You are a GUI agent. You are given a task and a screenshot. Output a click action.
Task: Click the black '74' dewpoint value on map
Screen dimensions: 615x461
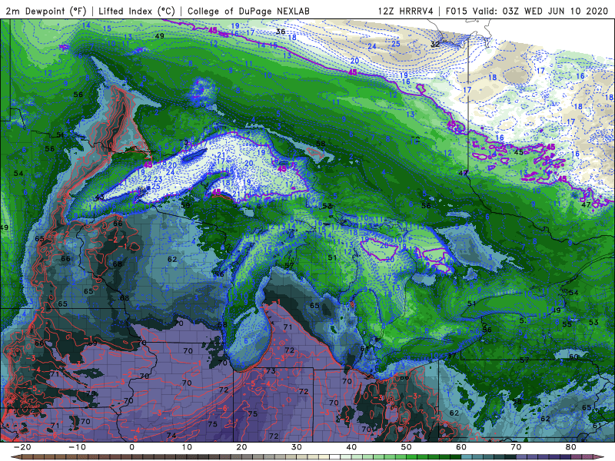[x=171, y=435]
